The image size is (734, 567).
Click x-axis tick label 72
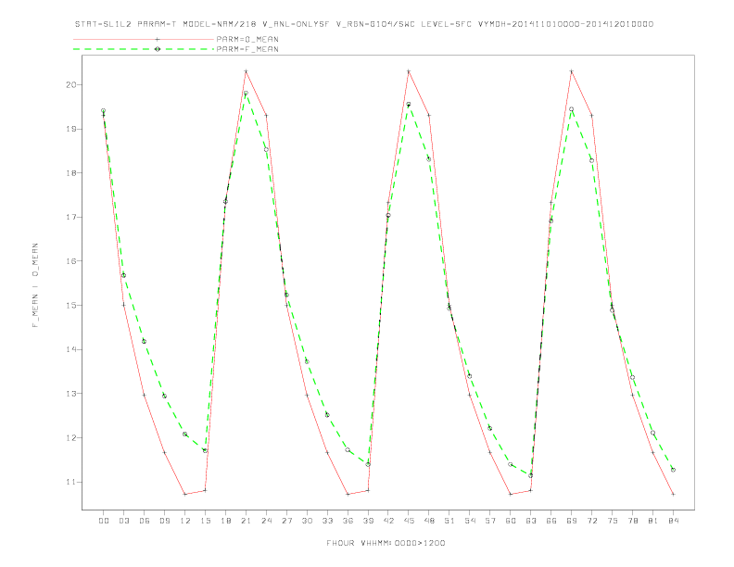591,521
